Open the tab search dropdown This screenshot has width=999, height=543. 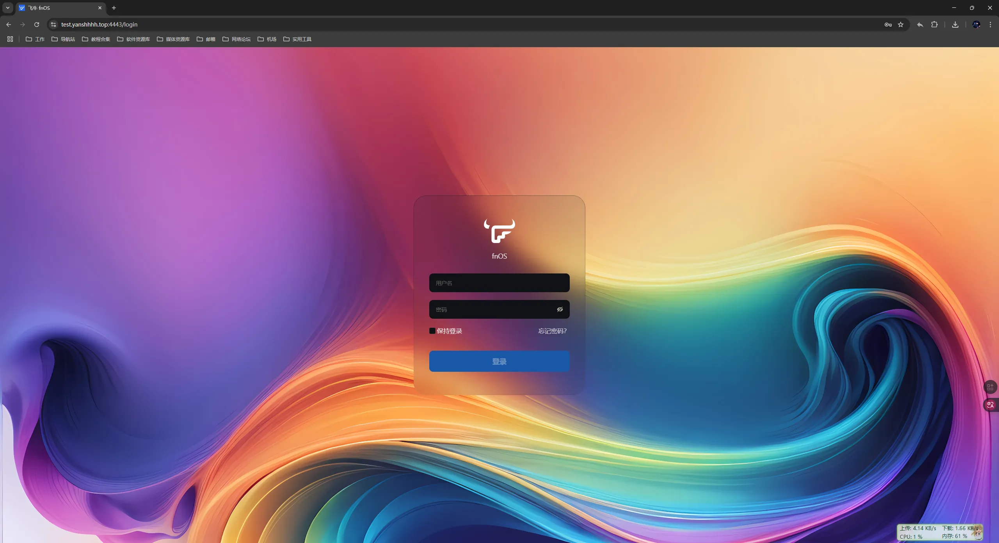tap(8, 8)
